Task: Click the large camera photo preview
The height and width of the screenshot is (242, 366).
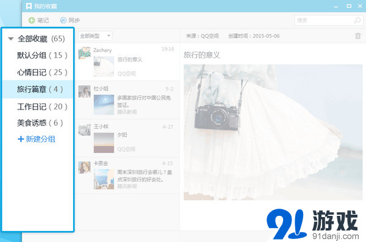Action: [x=273, y=132]
